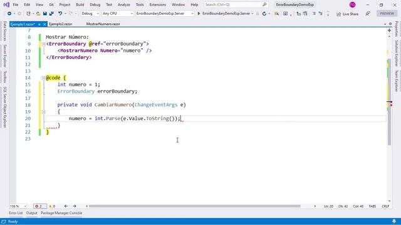Screen dimensions: 401x225
Task: Open the Analyze menu
Action: (x=124, y=4)
